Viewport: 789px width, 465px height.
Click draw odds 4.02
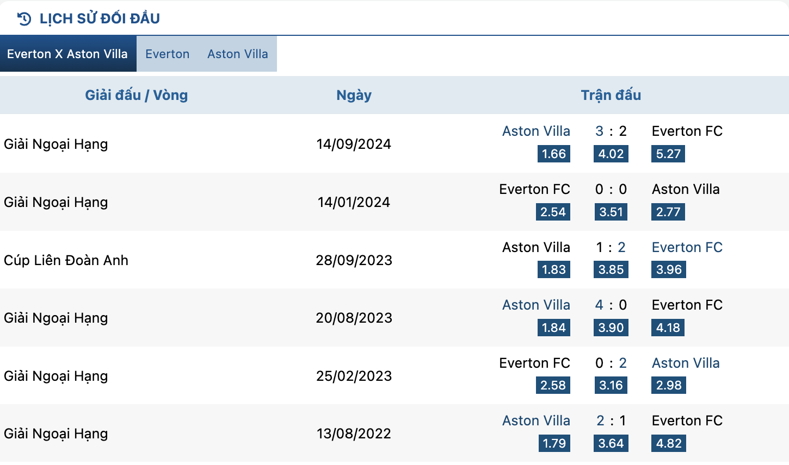(611, 154)
